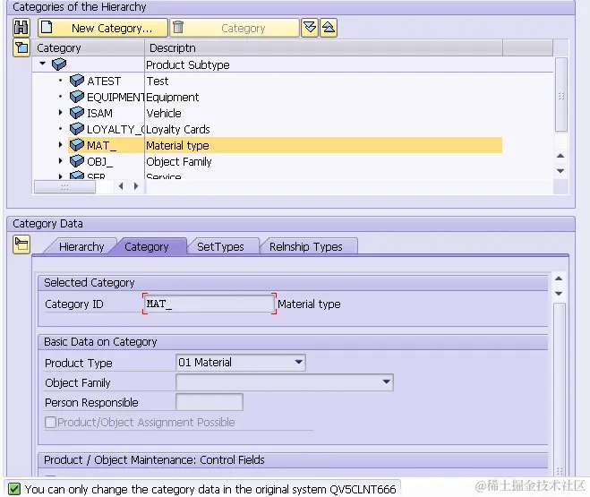
Task: Click the root category cube icon
Action: (x=59, y=64)
